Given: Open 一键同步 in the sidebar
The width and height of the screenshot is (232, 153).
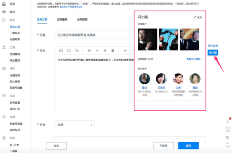Looking at the screenshot, I should [x=15, y=33].
